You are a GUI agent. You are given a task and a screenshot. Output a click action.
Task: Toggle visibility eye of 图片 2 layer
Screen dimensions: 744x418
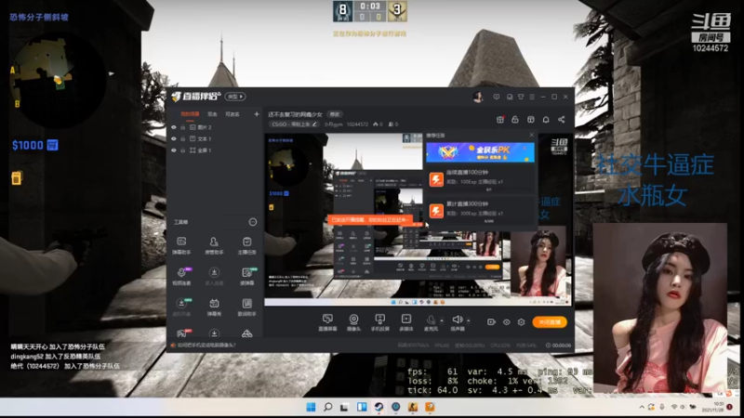coord(174,127)
